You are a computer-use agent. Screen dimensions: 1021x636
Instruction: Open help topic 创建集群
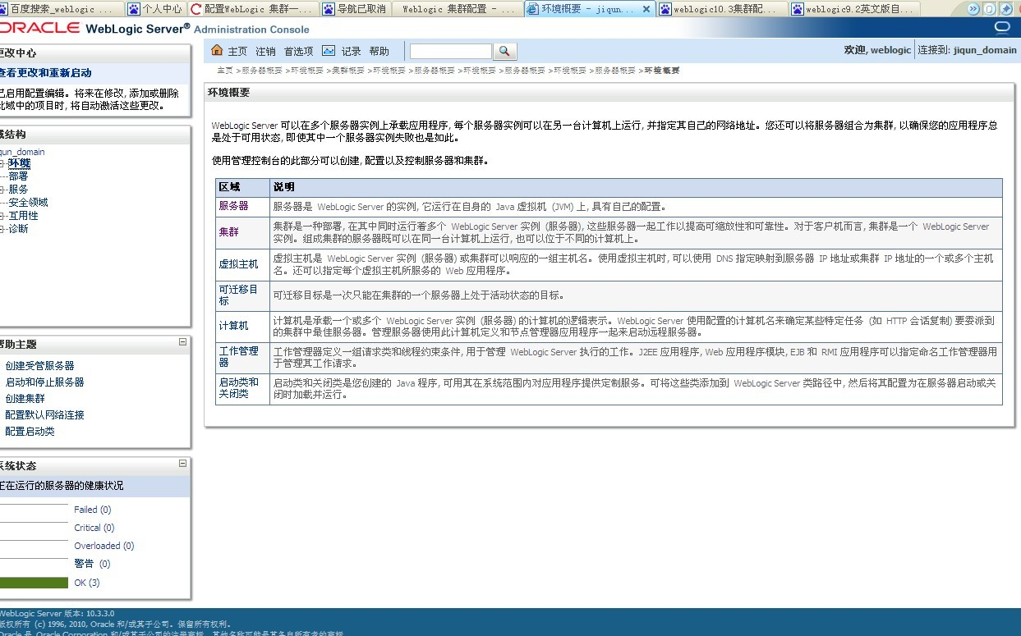pos(25,399)
